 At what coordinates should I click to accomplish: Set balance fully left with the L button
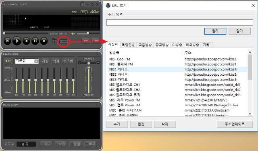pyautogui.click(x=79, y=62)
